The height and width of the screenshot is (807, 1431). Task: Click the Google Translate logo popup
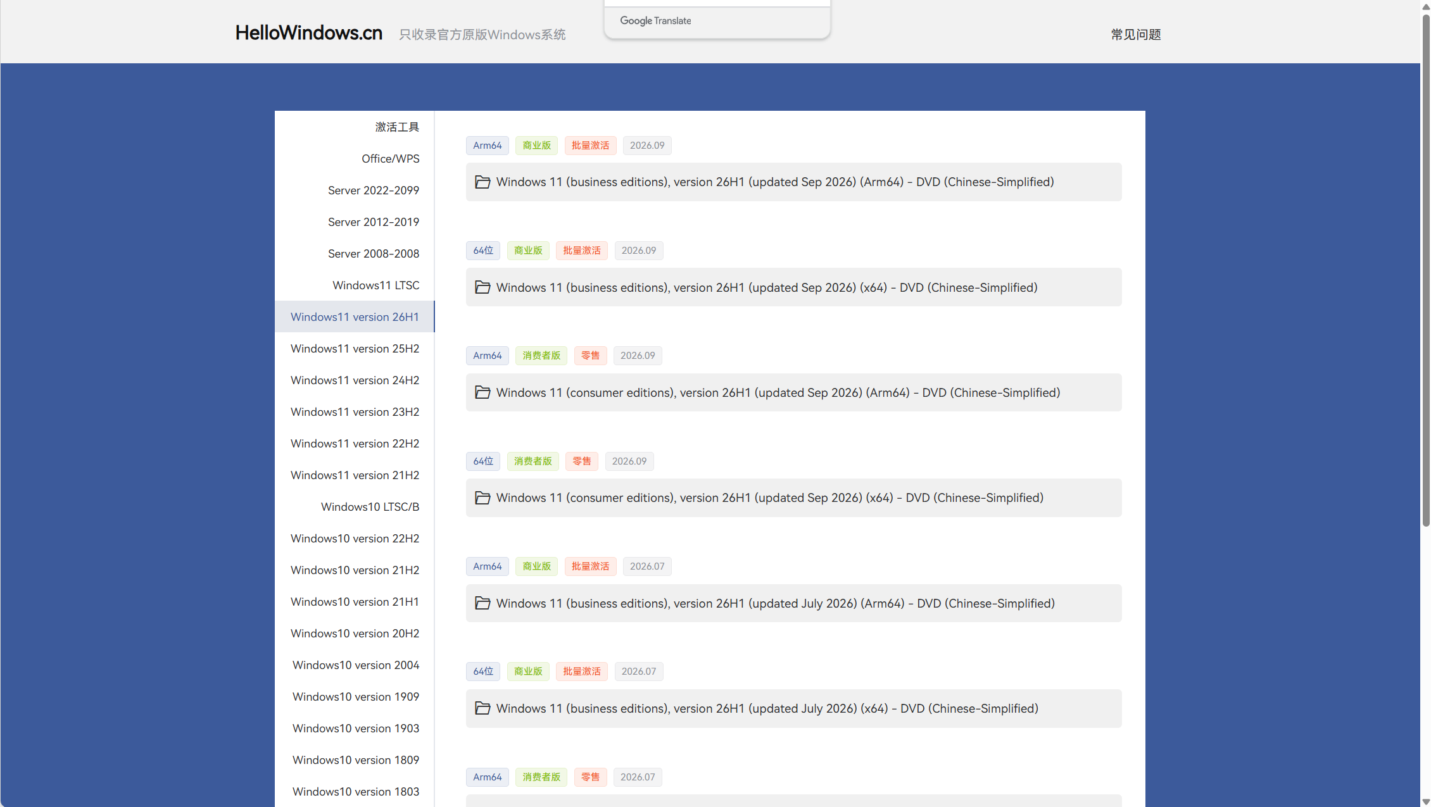pos(655,21)
